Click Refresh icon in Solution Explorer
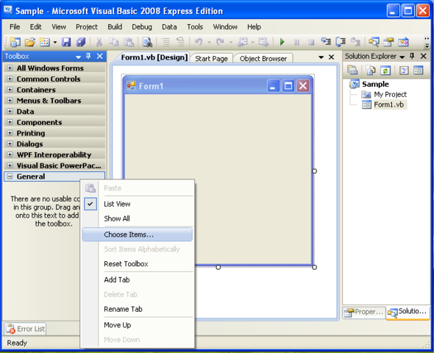Screen dimensions: 434x353 385,71
